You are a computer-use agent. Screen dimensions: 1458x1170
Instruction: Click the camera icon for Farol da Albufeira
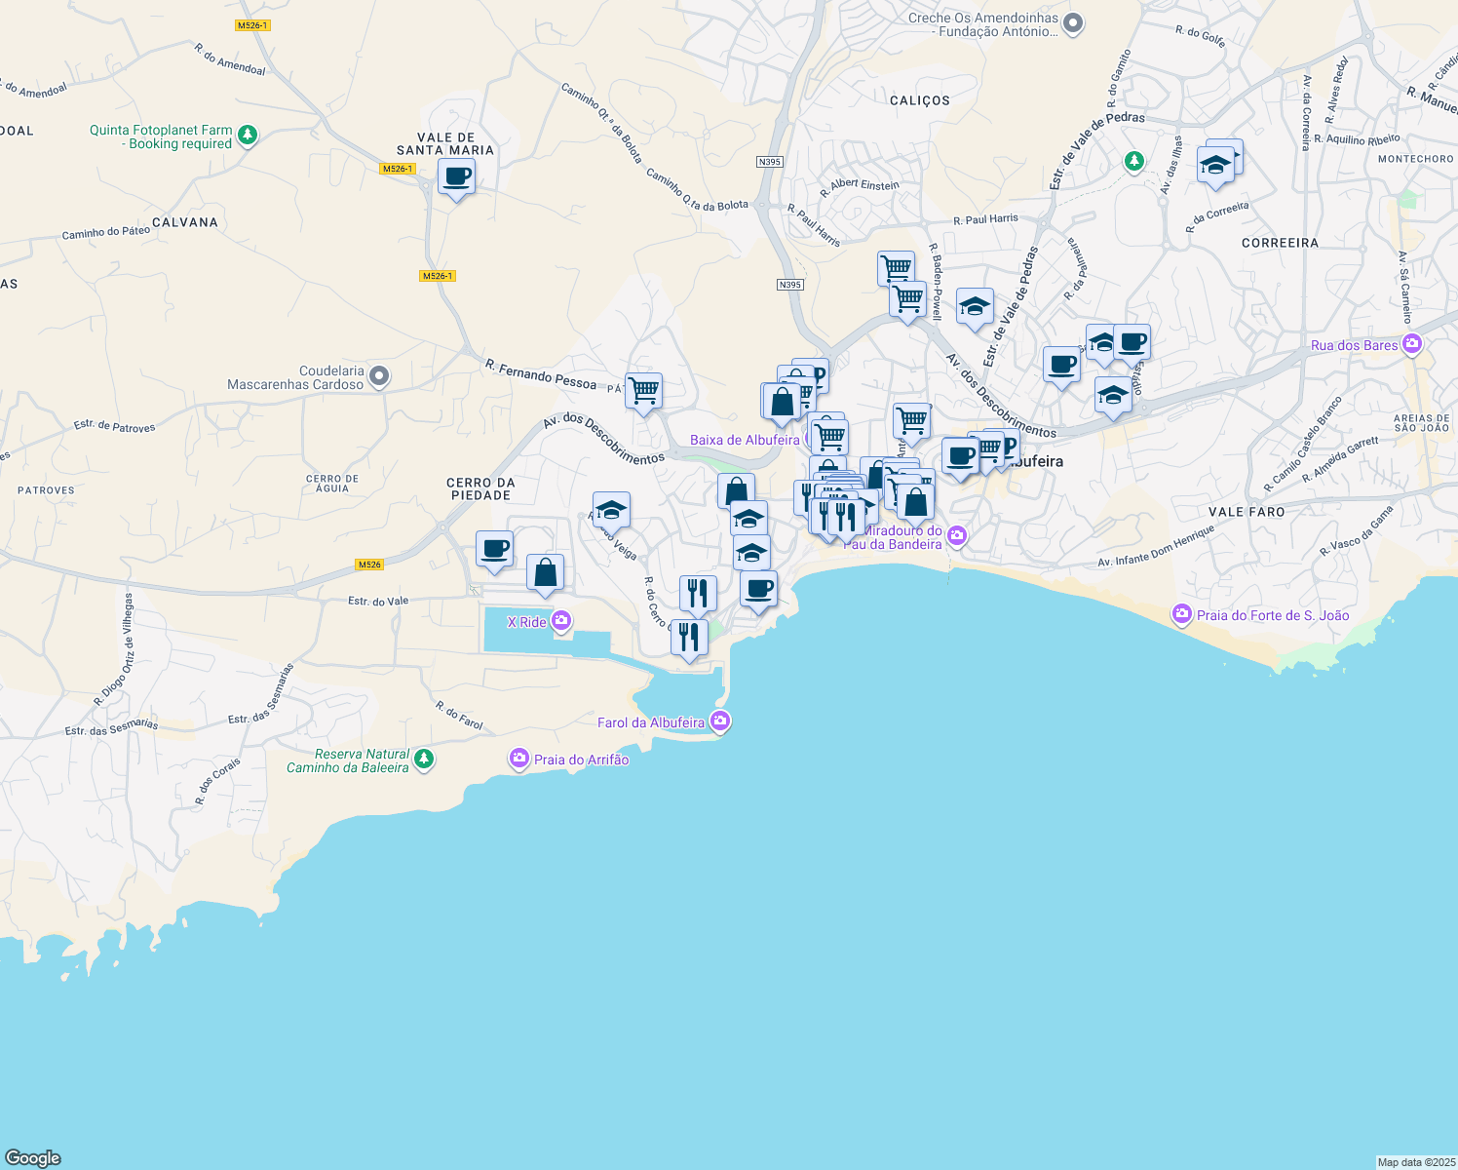pyautogui.click(x=720, y=721)
